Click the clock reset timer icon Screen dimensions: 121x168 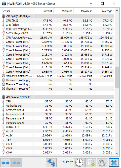pos(79,163)
